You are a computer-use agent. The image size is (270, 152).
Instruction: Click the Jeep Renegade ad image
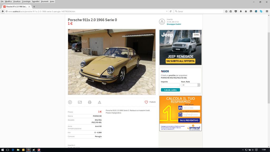point(180,47)
